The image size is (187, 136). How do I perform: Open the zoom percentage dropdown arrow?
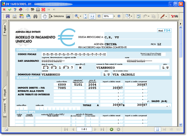pyautogui.click(x=114, y=16)
